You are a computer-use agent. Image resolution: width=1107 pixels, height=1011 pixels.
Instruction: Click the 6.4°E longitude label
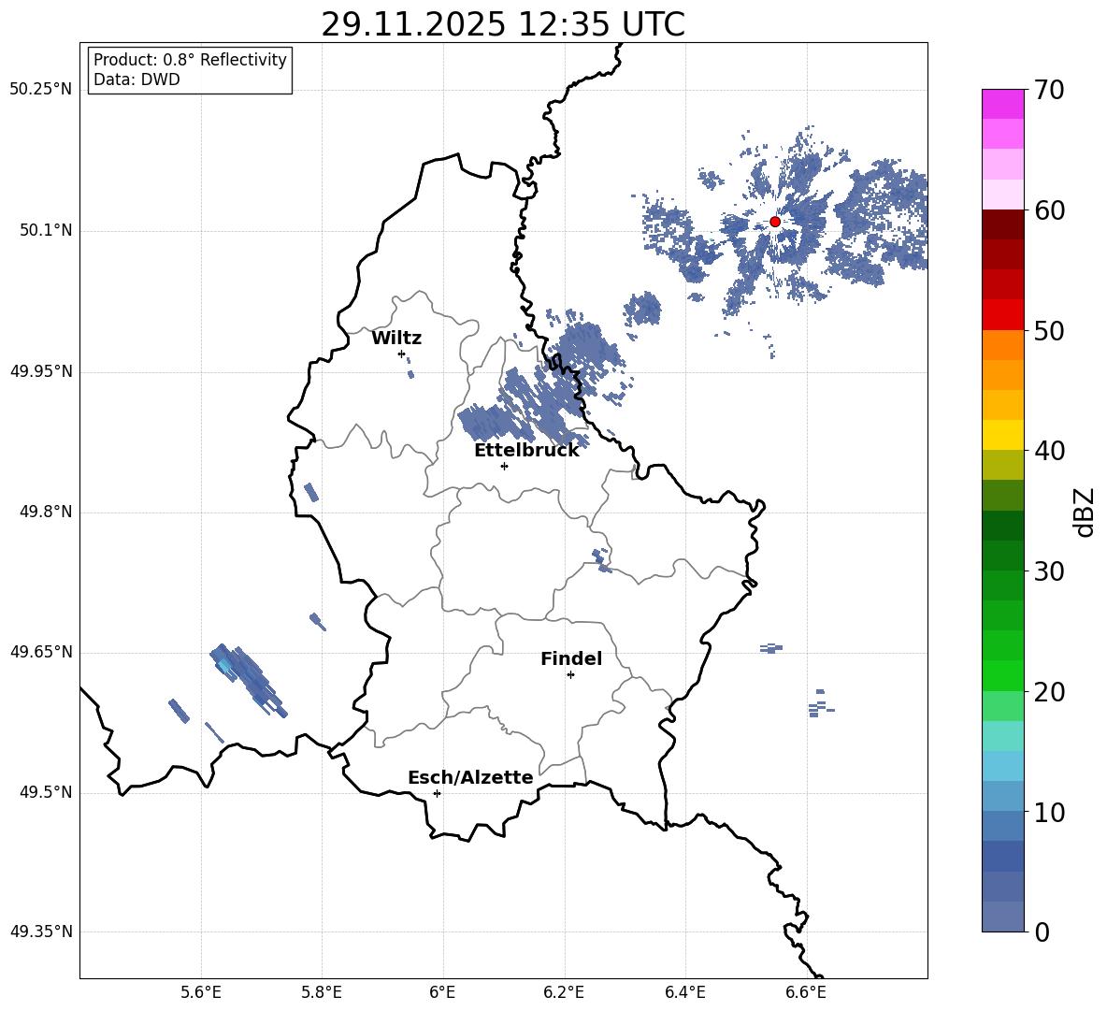coord(684,992)
